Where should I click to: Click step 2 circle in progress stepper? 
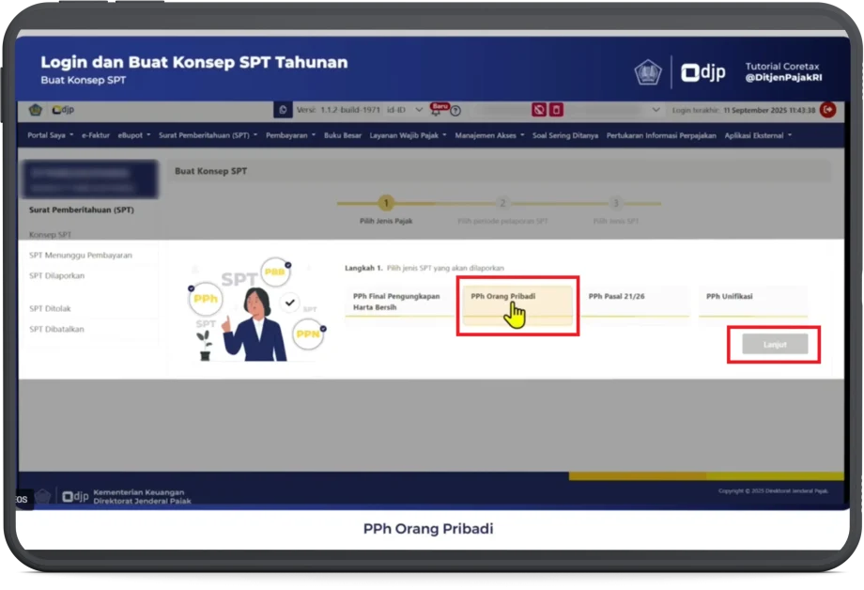(502, 202)
